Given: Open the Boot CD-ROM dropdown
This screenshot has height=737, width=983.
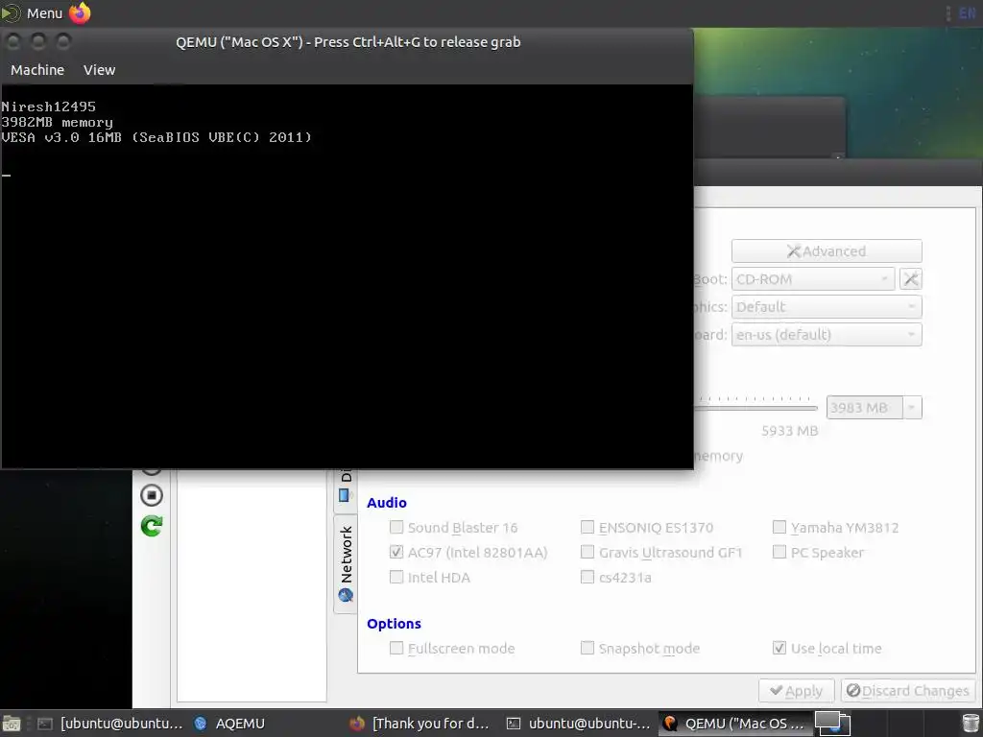Looking at the screenshot, I should (812, 279).
